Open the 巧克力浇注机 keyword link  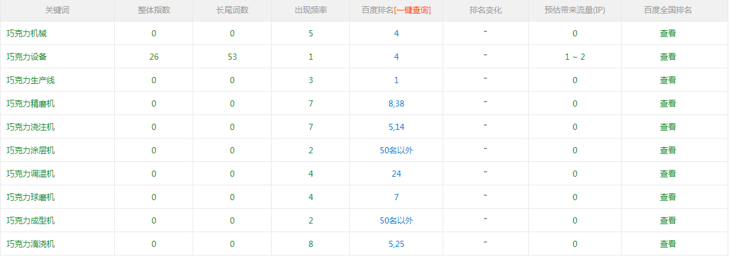pyautogui.click(x=31, y=127)
